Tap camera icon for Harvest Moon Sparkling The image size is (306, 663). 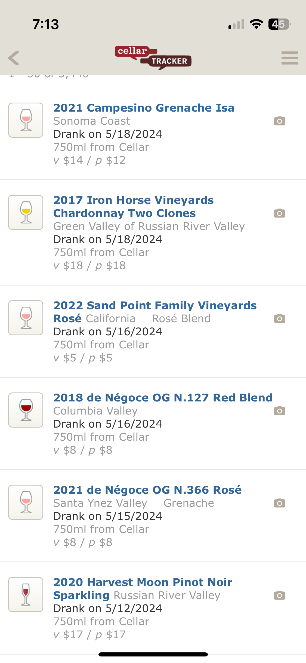[279, 595]
